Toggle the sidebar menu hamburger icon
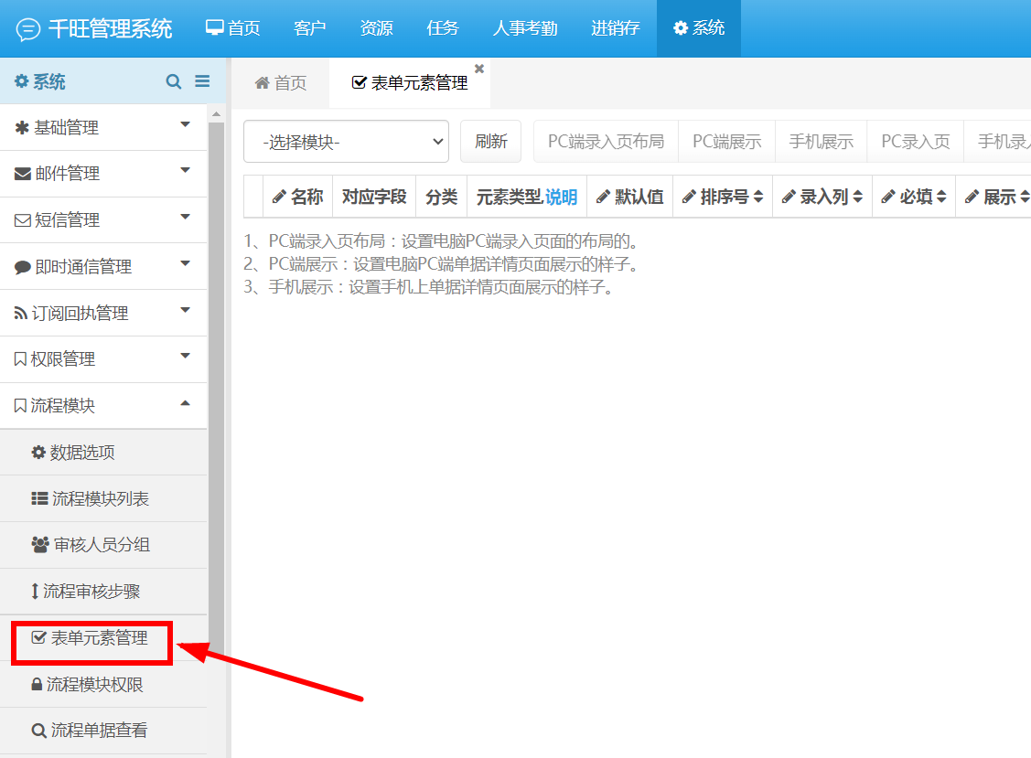This screenshot has width=1031, height=758. point(202,80)
